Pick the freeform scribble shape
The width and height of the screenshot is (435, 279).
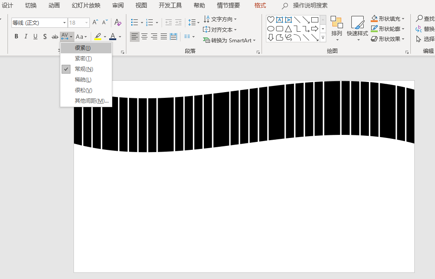point(288,37)
